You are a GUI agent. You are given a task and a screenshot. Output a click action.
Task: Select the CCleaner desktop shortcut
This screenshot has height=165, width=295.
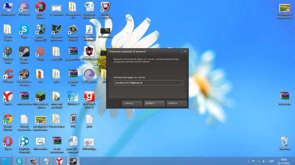[8, 76]
